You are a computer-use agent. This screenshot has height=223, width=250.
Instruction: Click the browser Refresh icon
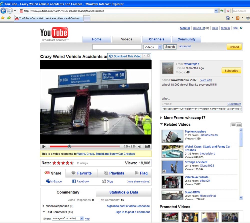(222, 11)
